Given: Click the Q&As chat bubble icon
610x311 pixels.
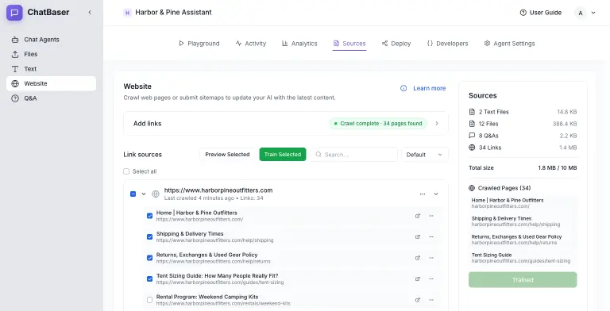Looking at the screenshot, I should (x=472, y=136).
